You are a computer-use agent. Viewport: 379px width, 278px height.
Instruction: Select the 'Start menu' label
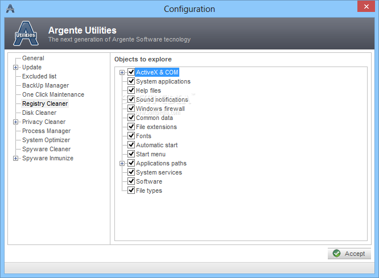(x=151, y=154)
